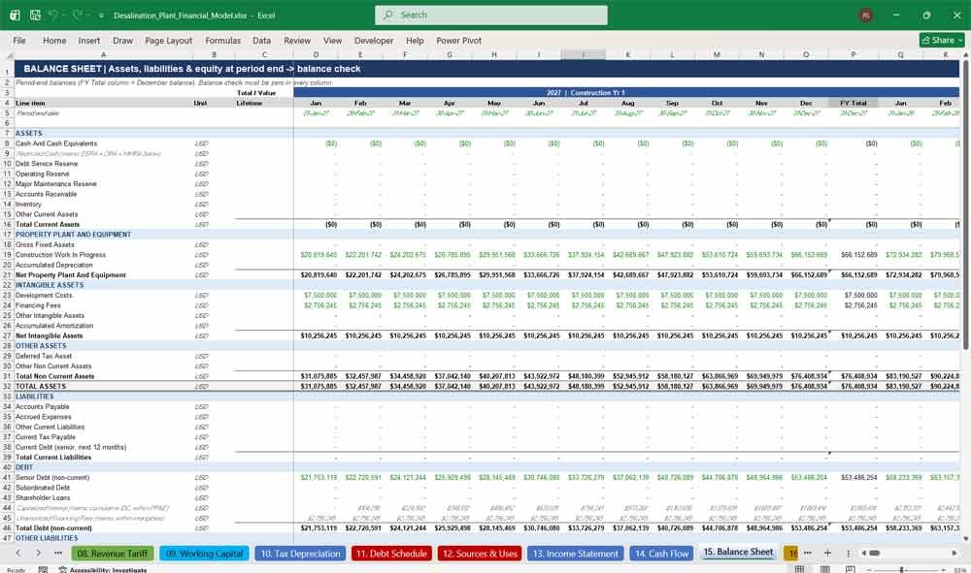Screen dimensions: 971x573
Task: Switch to 10. Tax Depreciation sheet
Action: click(x=300, y=554)
